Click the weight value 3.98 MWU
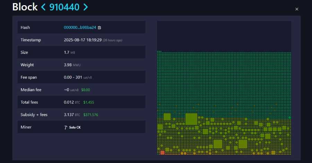Viewport: 312px width, 163px height. [72, 65]
